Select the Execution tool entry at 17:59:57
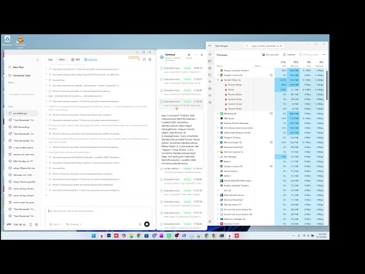Image resolution: width=365 pixels, height=274 pixels. [x=181, y=81]
